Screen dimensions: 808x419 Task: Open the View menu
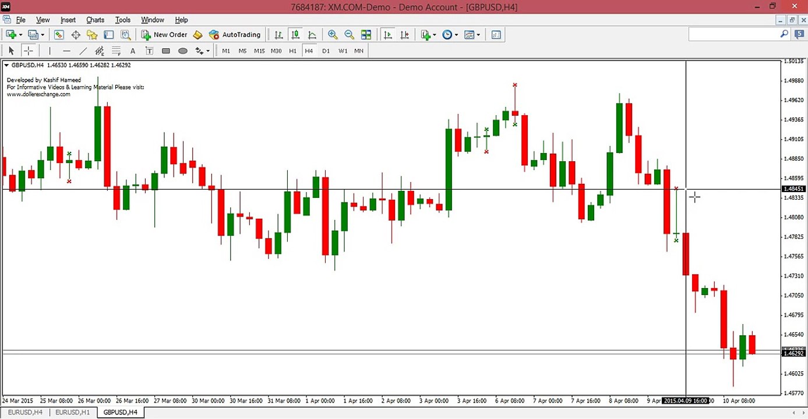click(43, 20)
